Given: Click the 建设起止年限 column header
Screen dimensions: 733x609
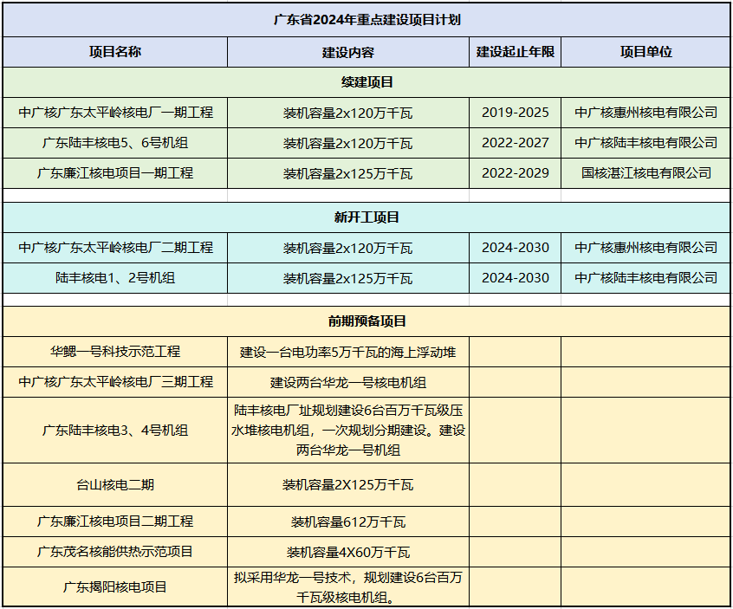Looking at the screenshot, I should (x=516, y=52).
